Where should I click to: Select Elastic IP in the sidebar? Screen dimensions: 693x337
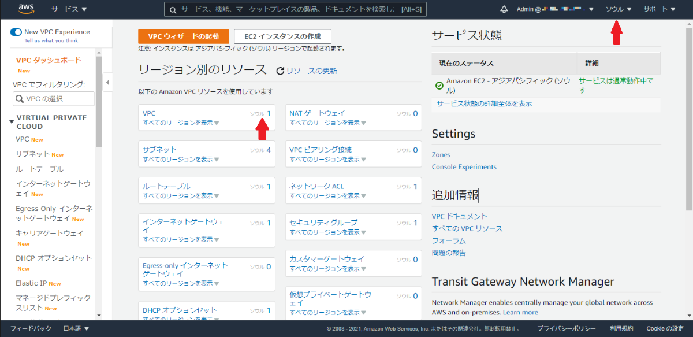click(31, 283)
